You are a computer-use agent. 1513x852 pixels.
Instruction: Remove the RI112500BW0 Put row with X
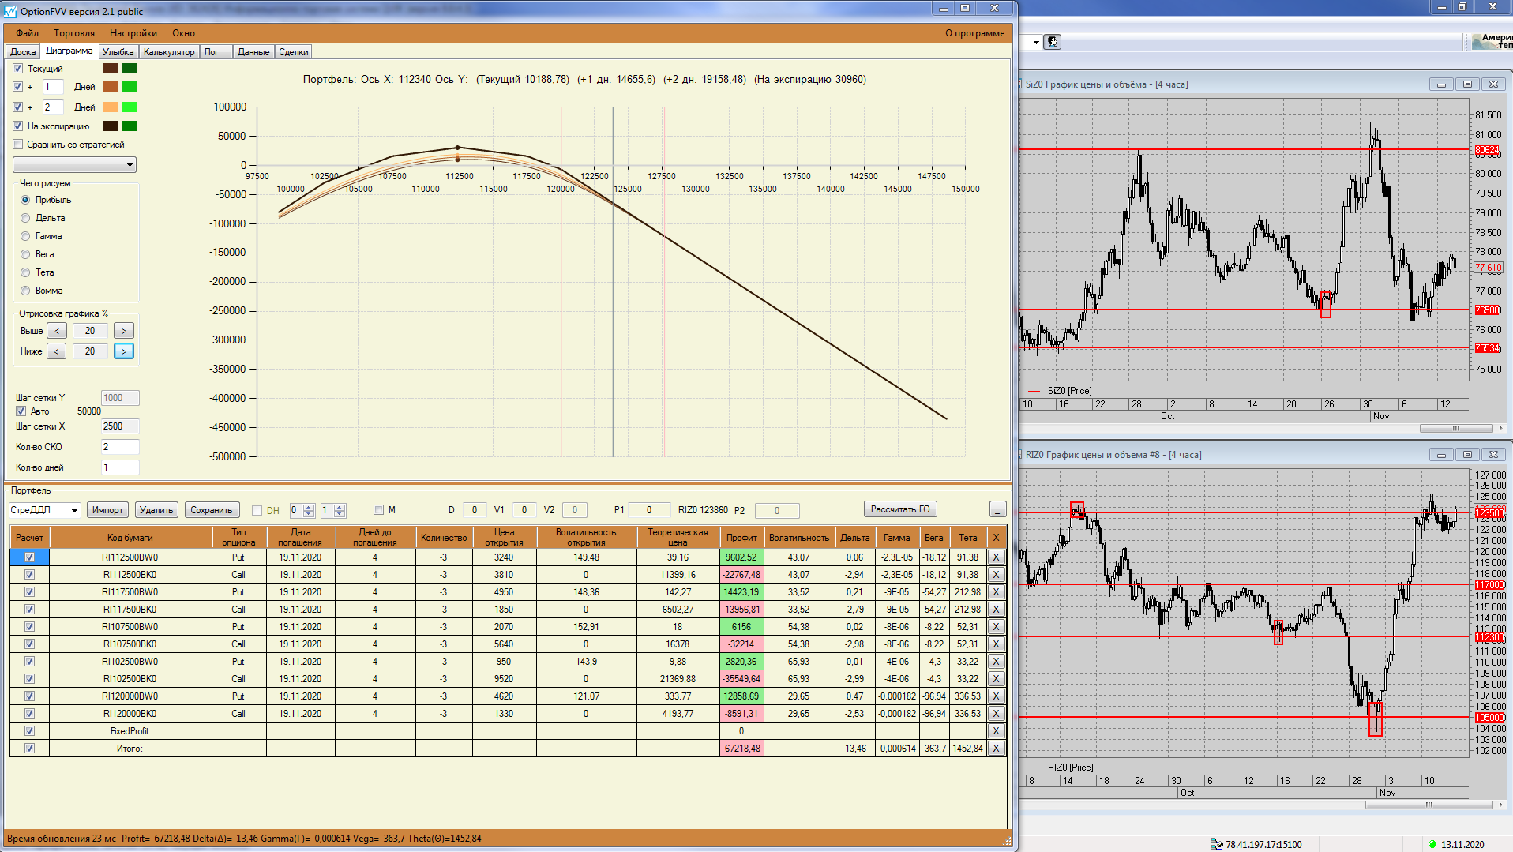[997, 557]
